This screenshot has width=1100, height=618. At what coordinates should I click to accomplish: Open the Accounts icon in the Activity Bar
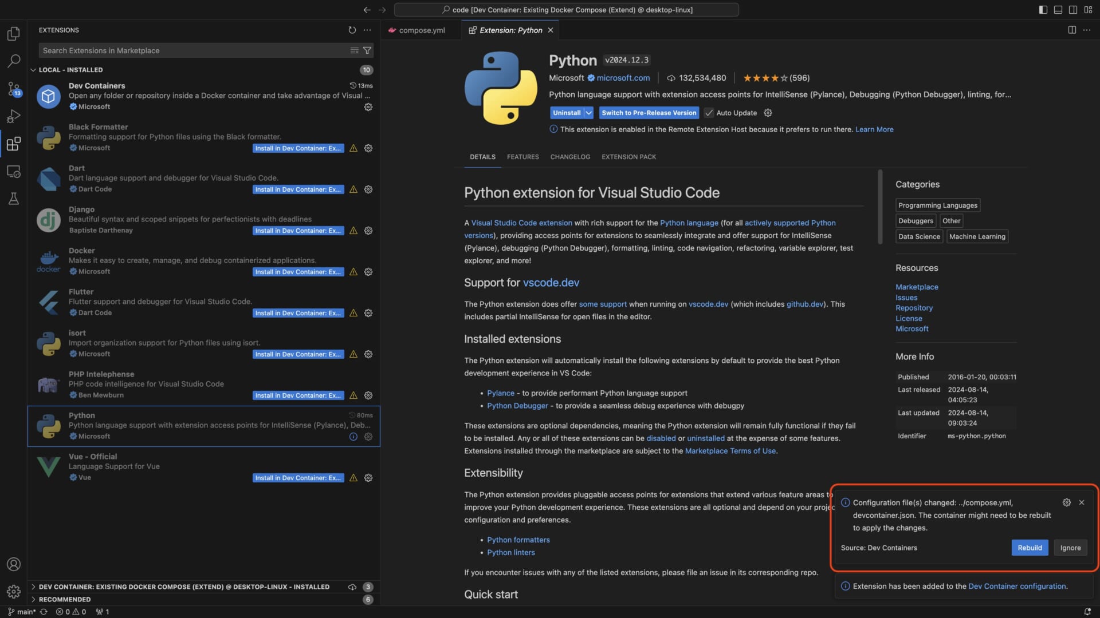pos(13,564)
